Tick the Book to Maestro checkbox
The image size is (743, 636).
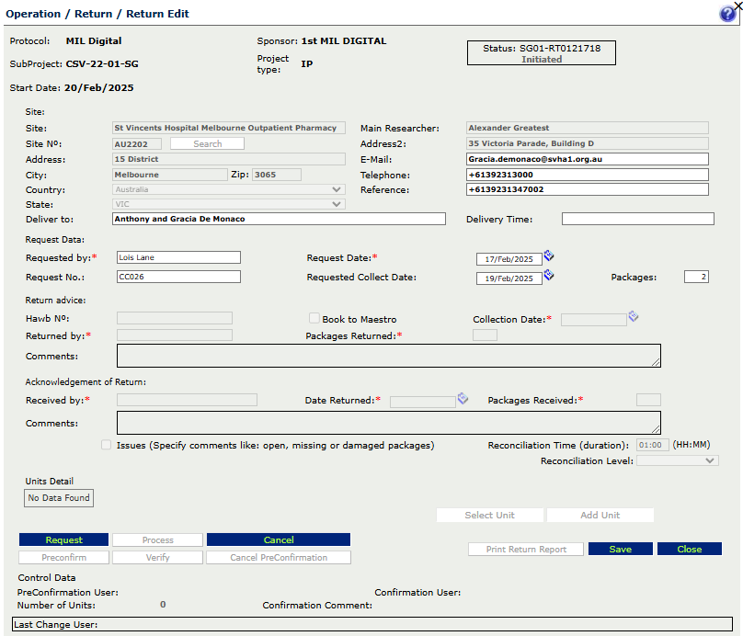coord(314,318)
